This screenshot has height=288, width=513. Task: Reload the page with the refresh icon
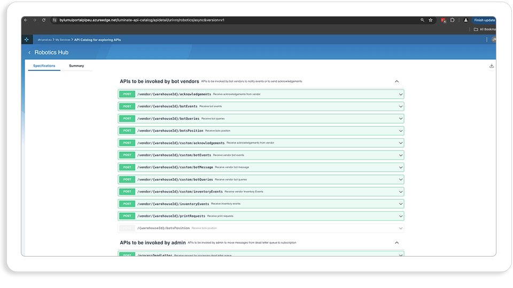(44, 20)
